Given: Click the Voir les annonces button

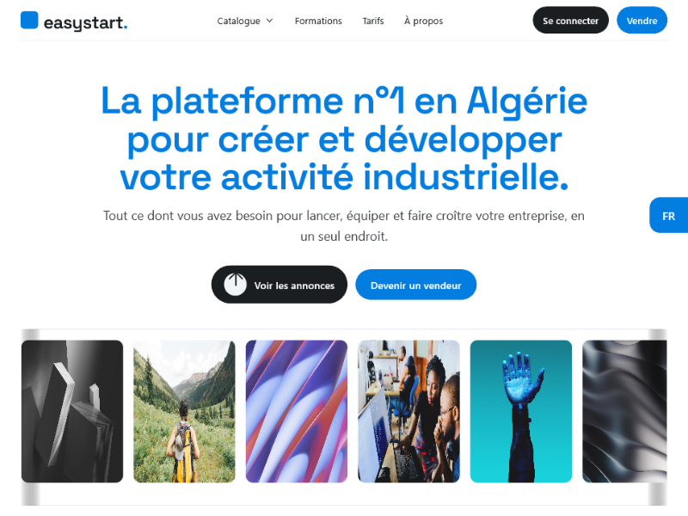Looking at the screenshot, I should coord(279,285).
